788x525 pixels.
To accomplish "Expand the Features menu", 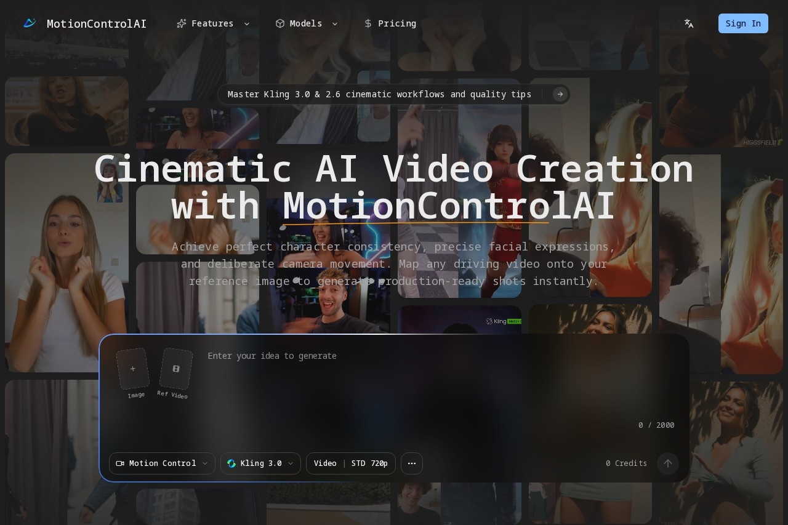I will point(213,23).
